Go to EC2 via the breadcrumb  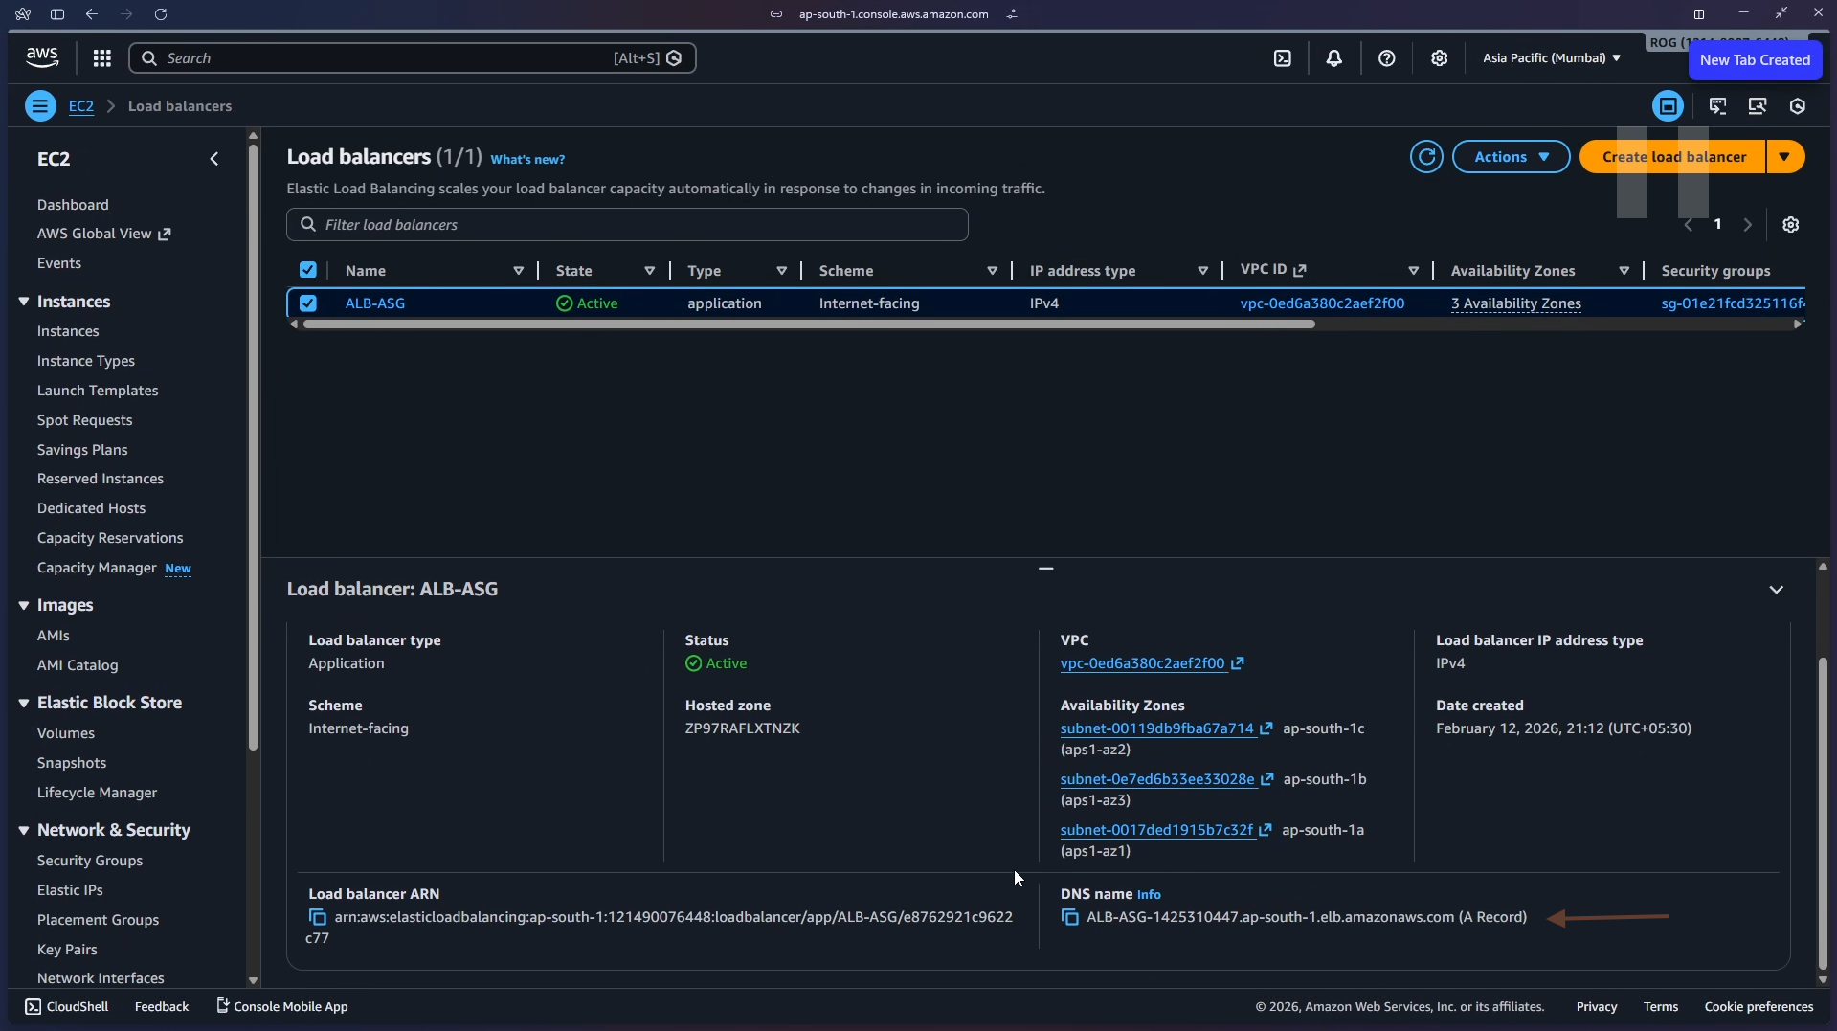tap(81, 105)
